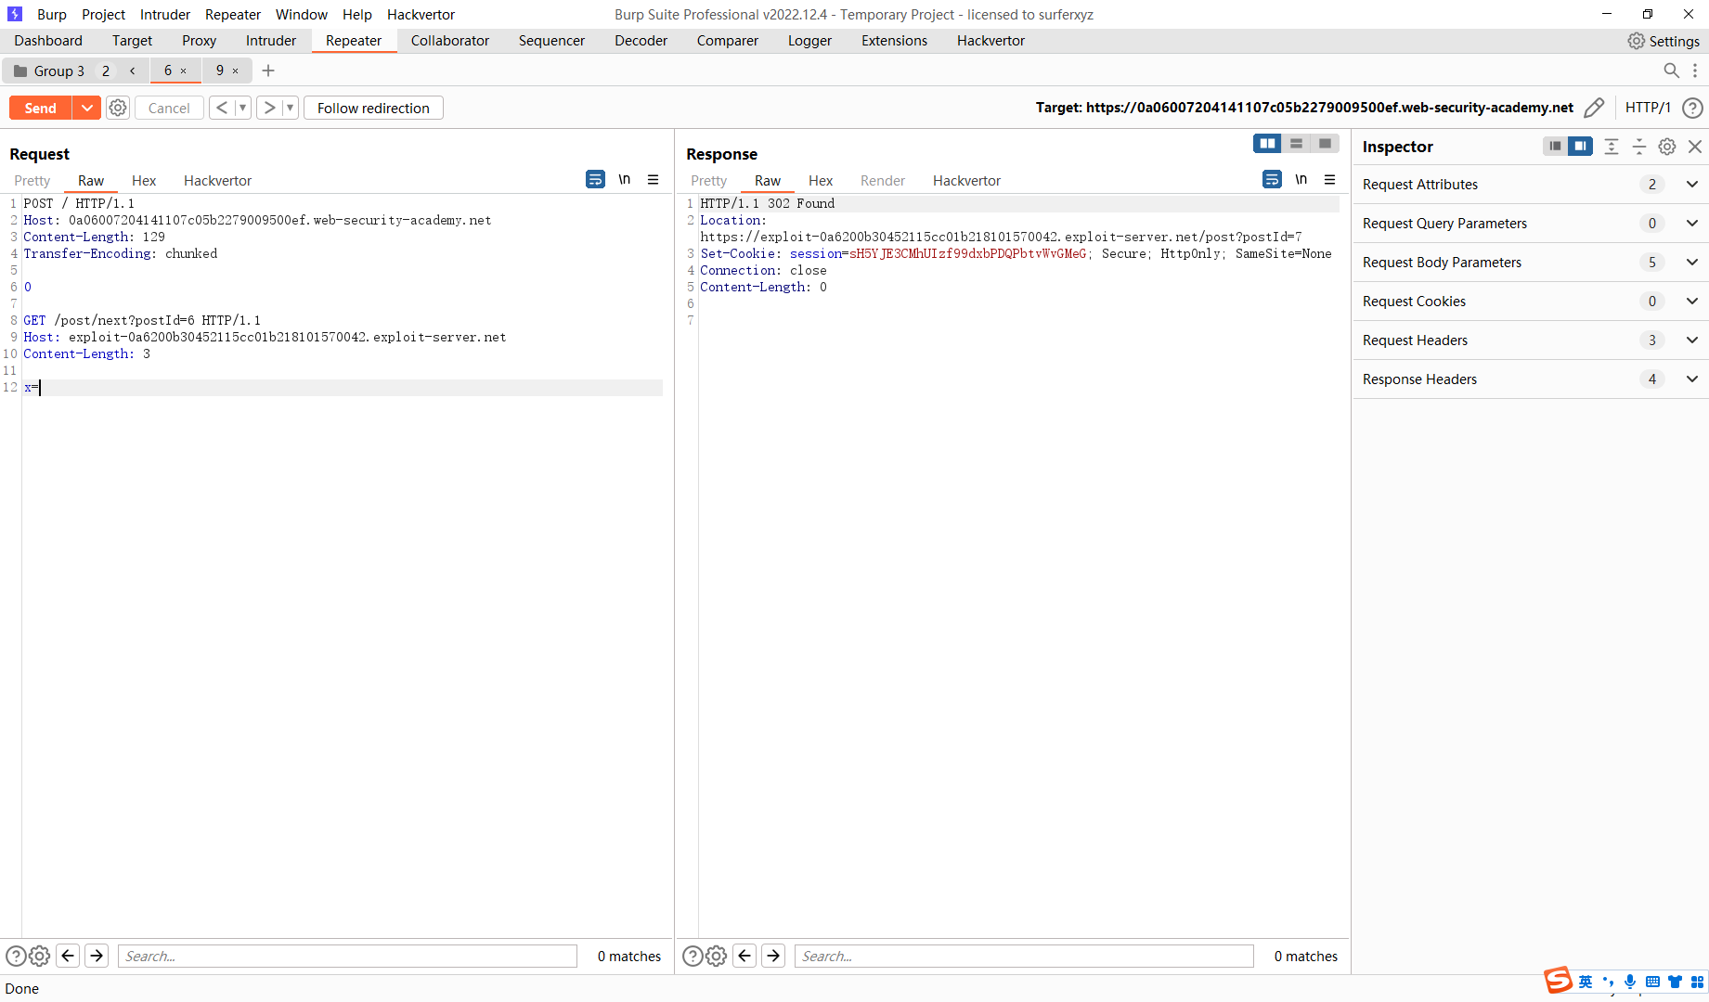1709x1002 pixels.
Task: Focus the Response search input field
Action: (1024, 956)
